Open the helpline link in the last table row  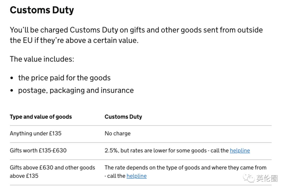tap(137, 176)
